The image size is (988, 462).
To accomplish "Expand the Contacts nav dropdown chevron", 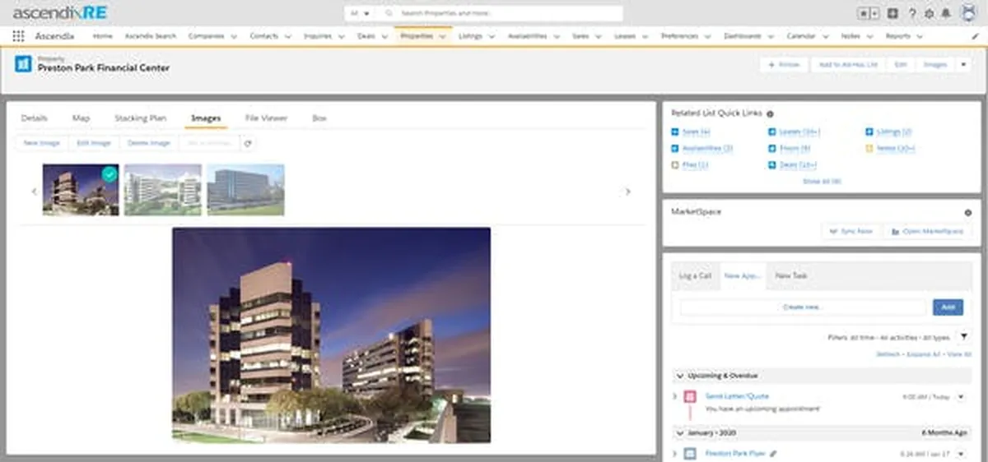I will coord(289,36).
